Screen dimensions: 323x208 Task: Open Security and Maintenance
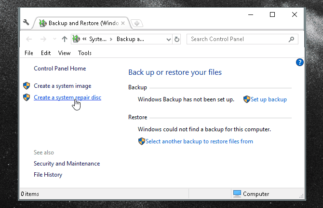pos(67,164)
